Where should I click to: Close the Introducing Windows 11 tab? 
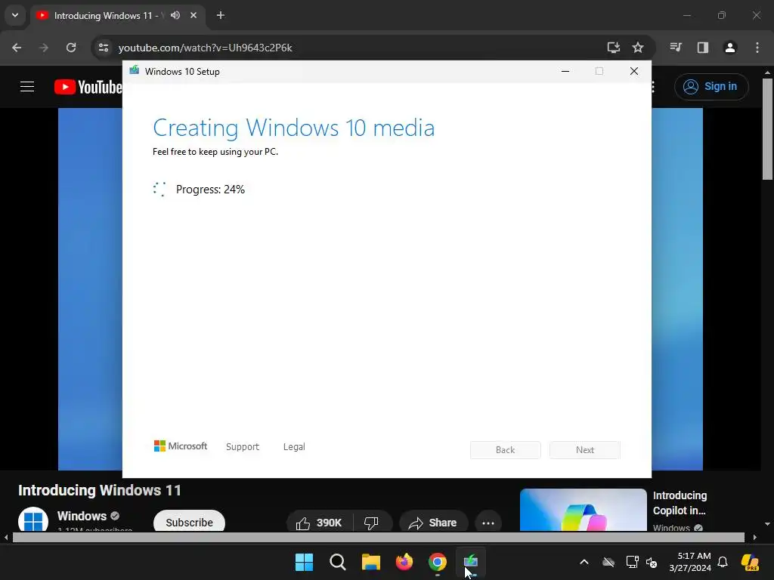(x=193, y=15)
